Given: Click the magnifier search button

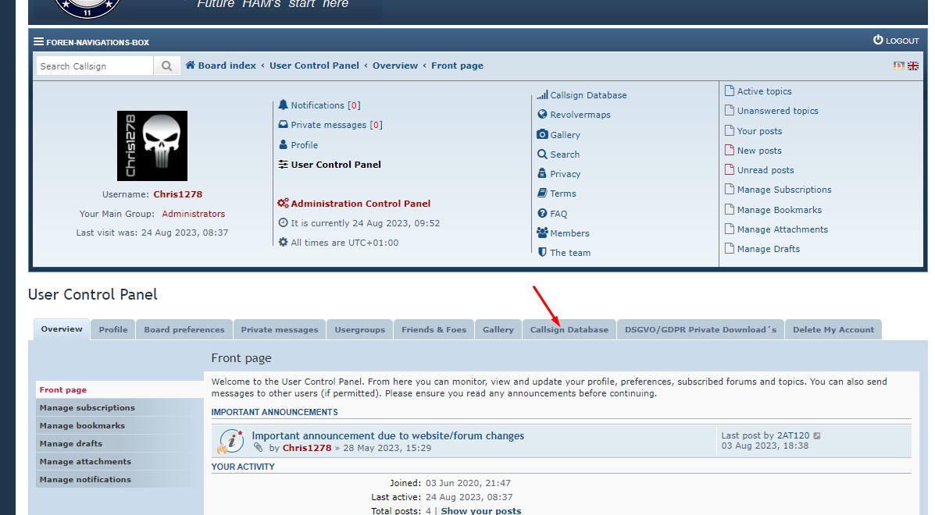Looking at the screenshot, I should tap(166, 66).
